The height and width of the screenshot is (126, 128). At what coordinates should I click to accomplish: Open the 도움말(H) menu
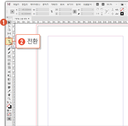(x=88, y=5)
